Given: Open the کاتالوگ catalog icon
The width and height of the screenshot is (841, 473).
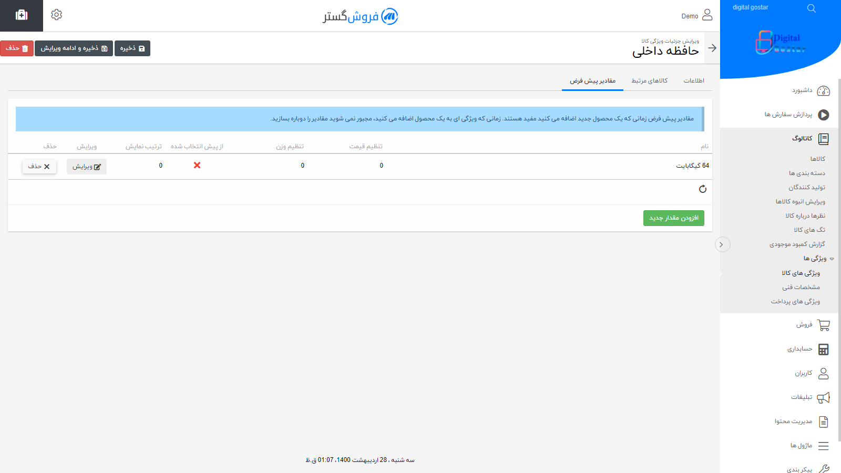Looking at the screenshot, I should [823, 138].
